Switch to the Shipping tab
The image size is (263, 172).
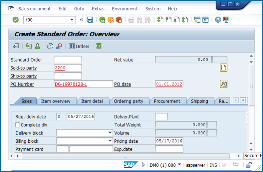click(x=199, y=101)
